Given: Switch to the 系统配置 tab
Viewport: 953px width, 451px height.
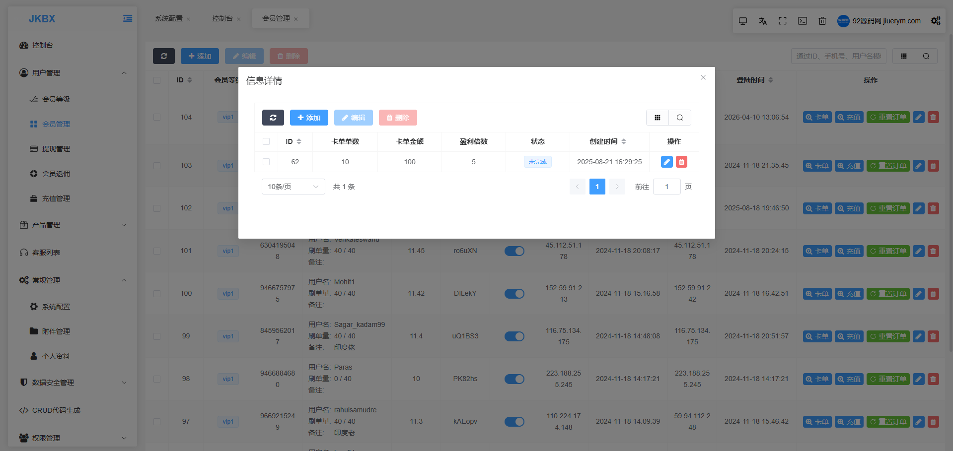Looking at the screenshot, I should click(x=169, y=18).
